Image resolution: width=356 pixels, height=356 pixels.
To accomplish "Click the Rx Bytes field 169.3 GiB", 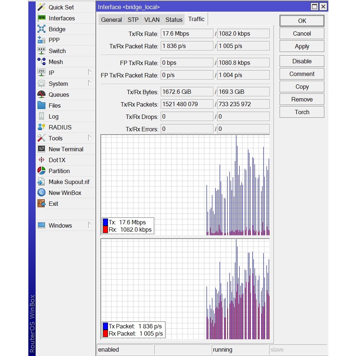I will (243, 92).
